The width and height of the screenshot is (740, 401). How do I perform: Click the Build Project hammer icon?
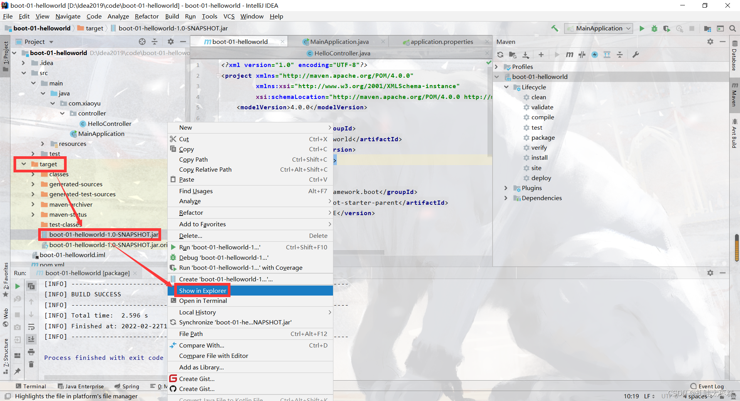pos(555,28)
